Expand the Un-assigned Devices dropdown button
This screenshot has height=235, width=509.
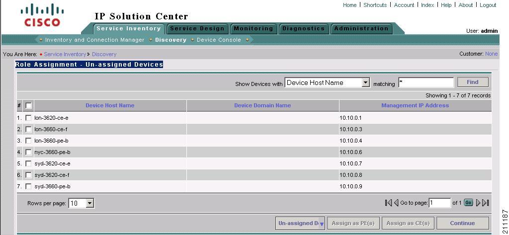coord(300,223)
